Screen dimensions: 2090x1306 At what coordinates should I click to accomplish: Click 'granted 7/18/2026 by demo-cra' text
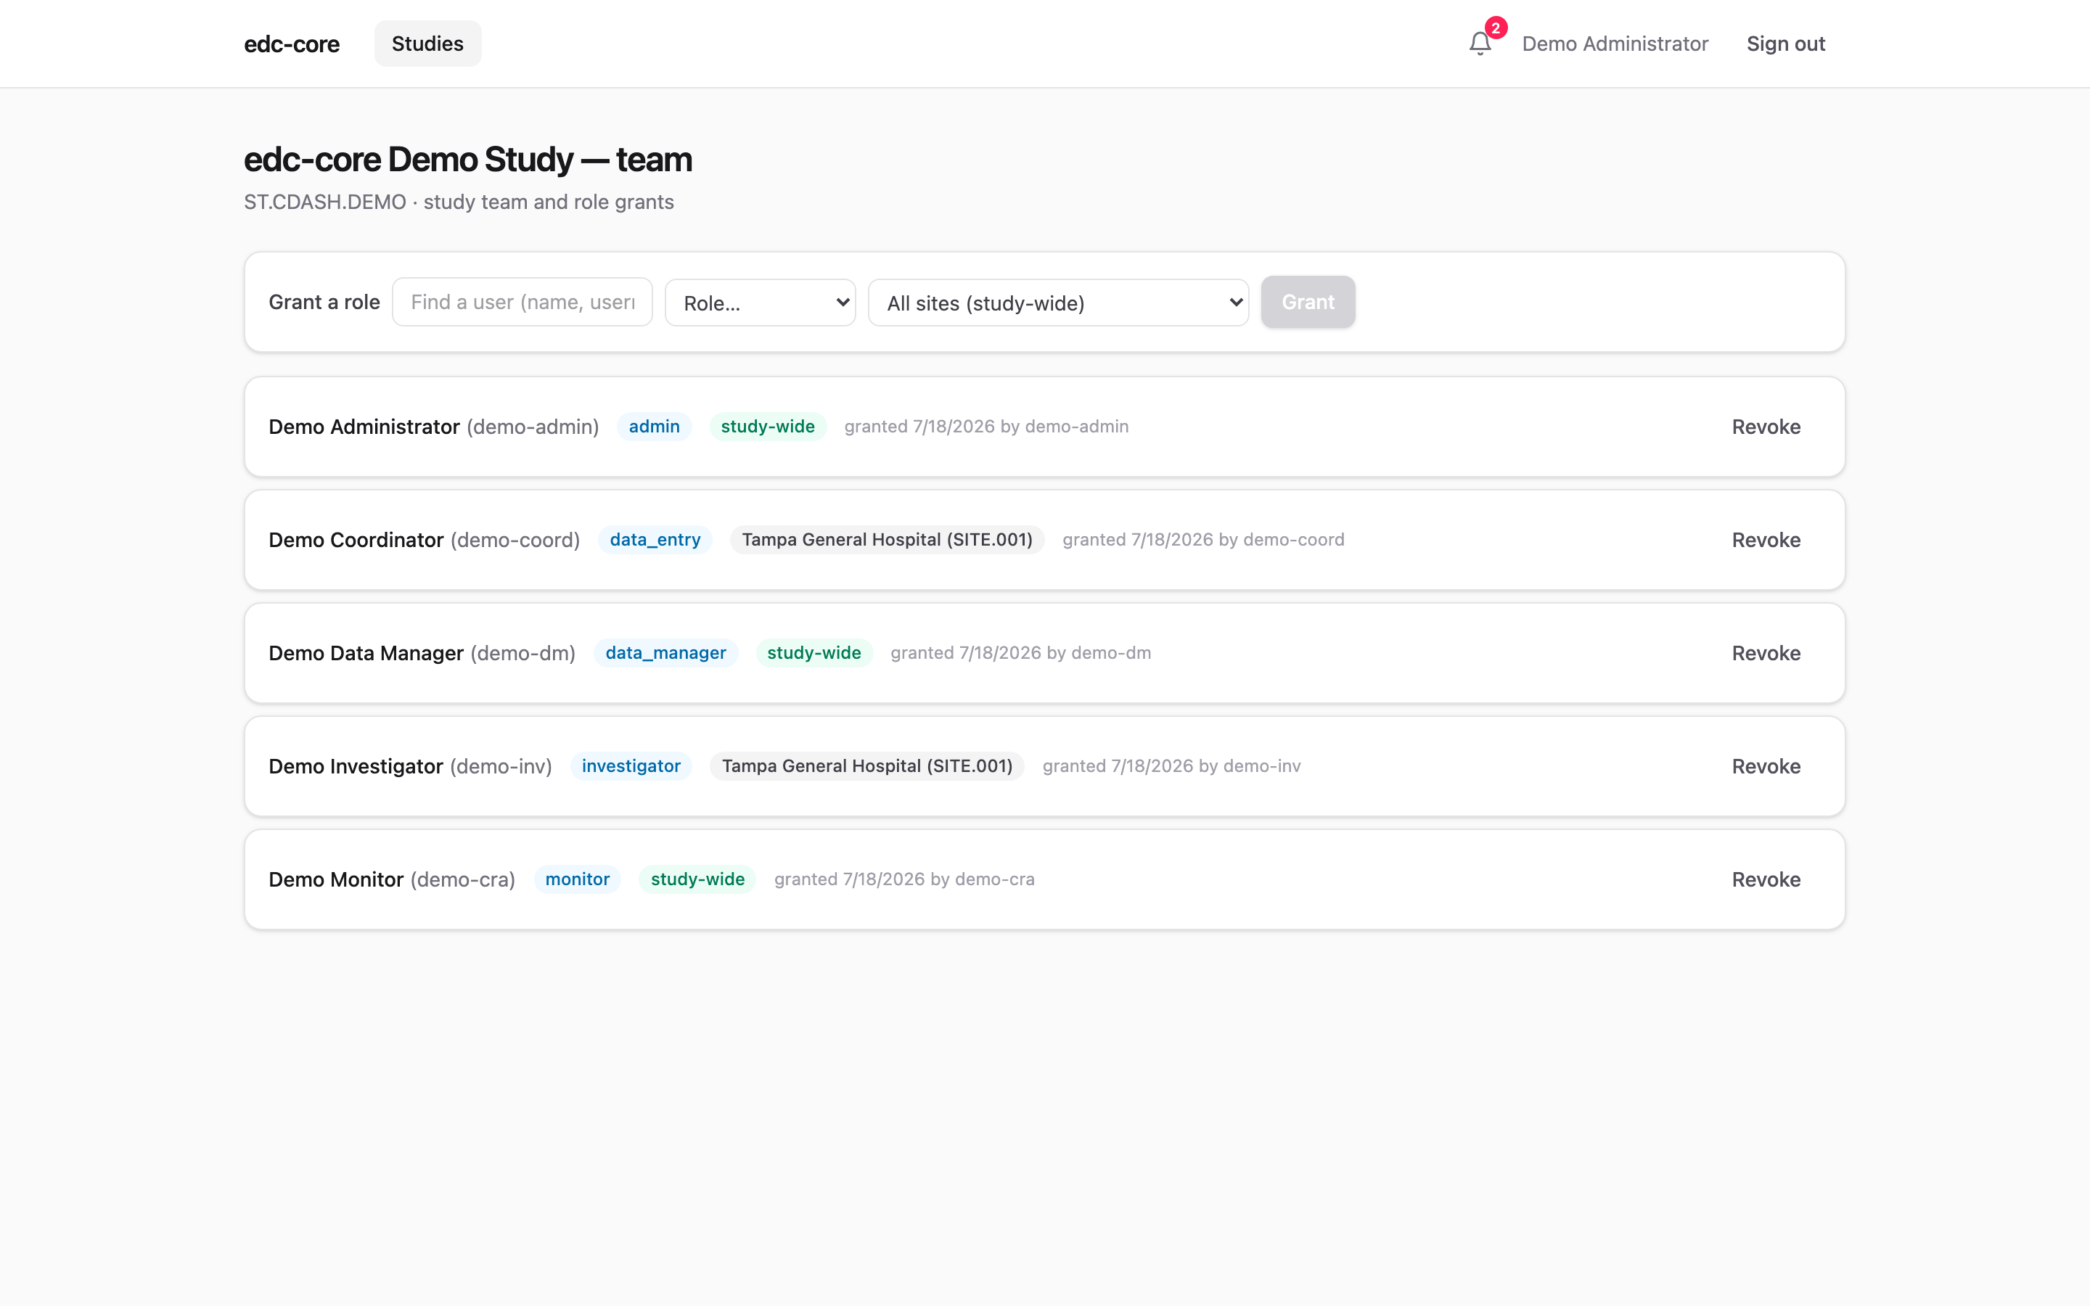coord(904,879)
